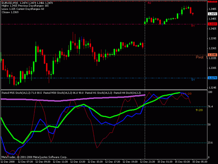Click the R2 resistance label
218x164 pixels.
point(149,3)
